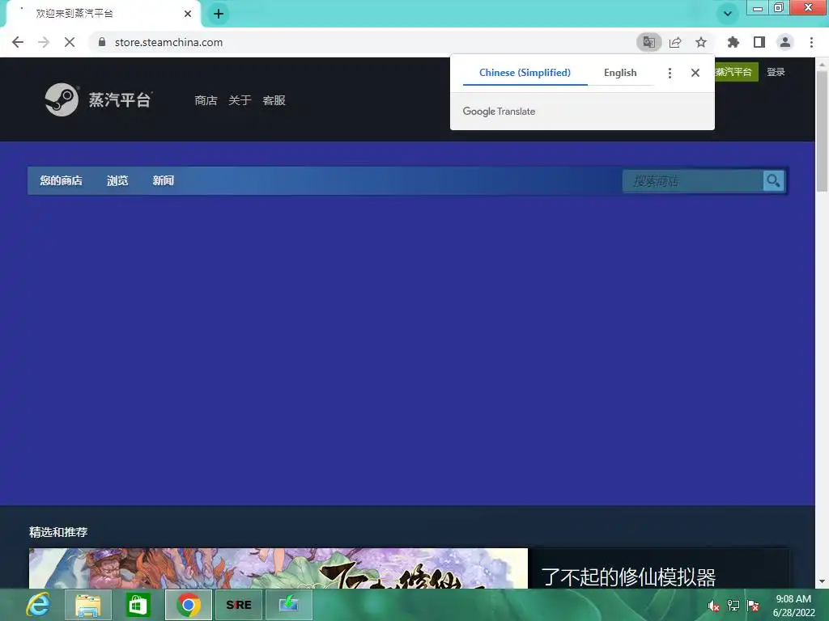Click the share page icon
The width and height of the screenshot is (829, 621).
point(675,42)
